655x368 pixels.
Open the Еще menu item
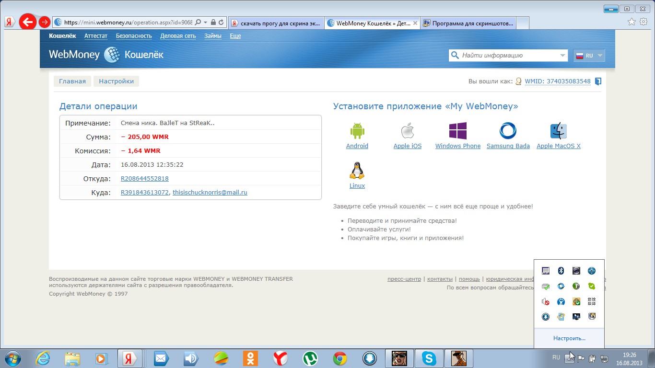tap(235, 36)
